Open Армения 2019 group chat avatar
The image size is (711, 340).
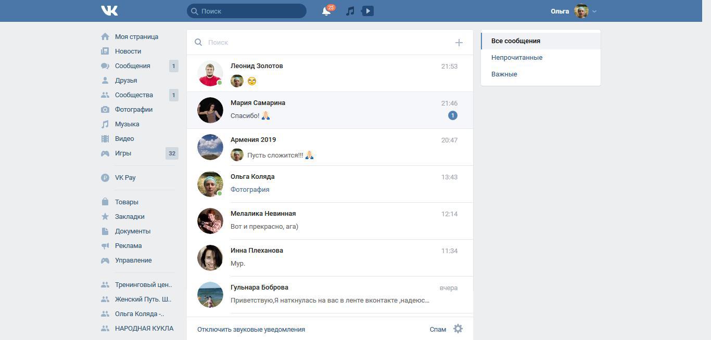[210, 147]
